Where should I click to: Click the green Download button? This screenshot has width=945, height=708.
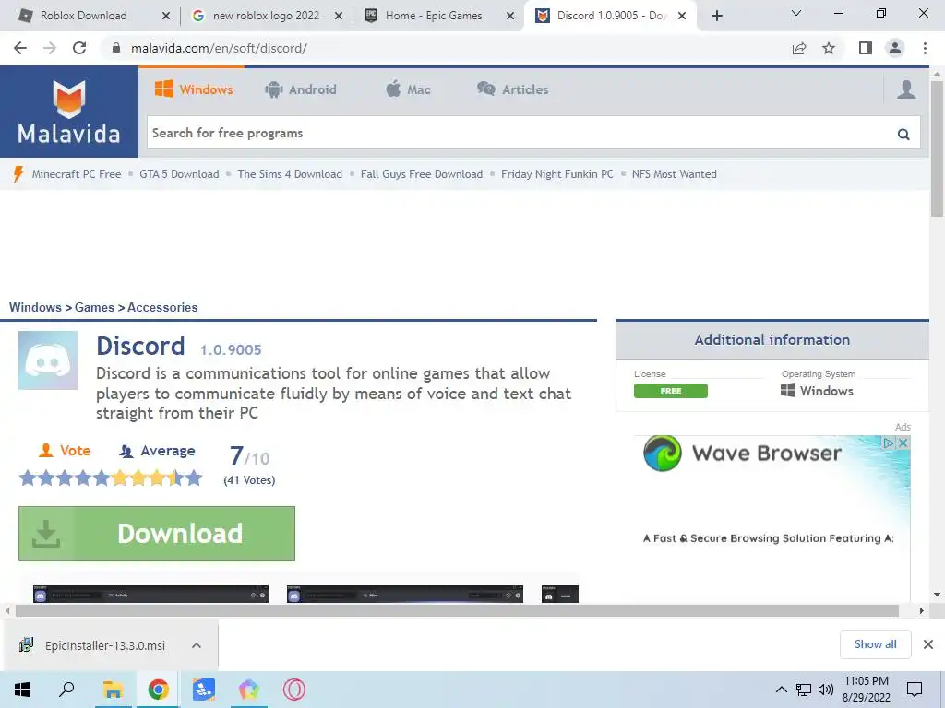(x=157, y=534)
